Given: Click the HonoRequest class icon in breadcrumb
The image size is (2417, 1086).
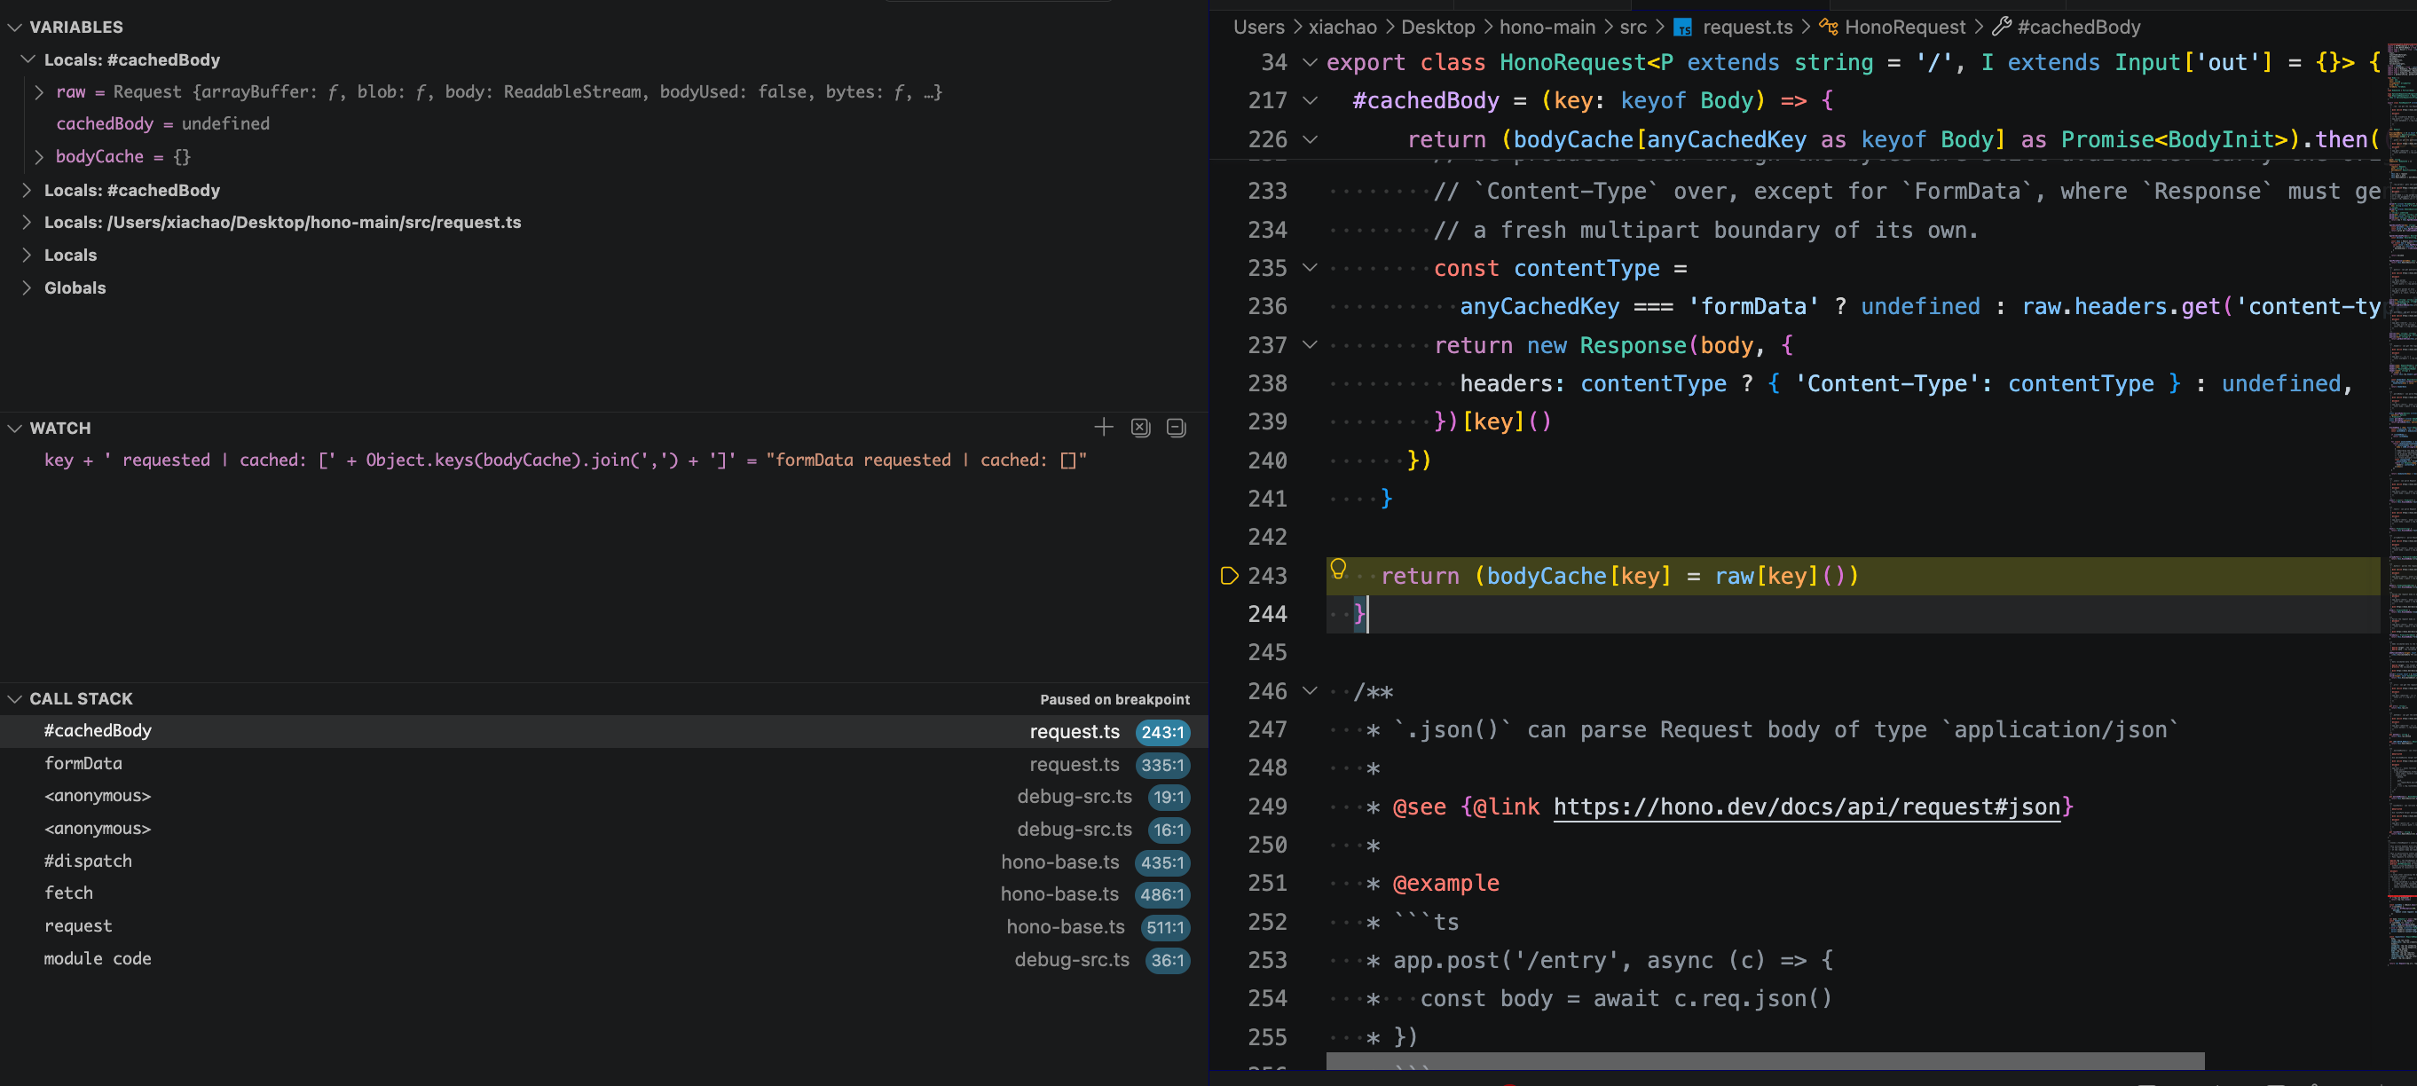Looking at the screenshot, I should pos(1828,28).
